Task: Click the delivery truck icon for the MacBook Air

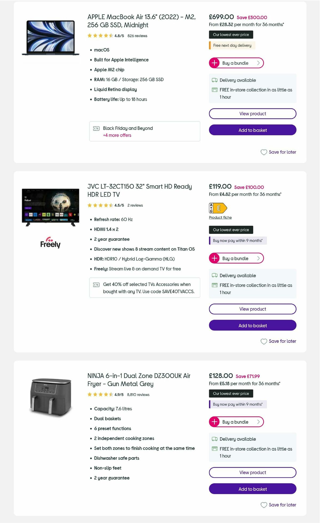Action: (214, 80)
